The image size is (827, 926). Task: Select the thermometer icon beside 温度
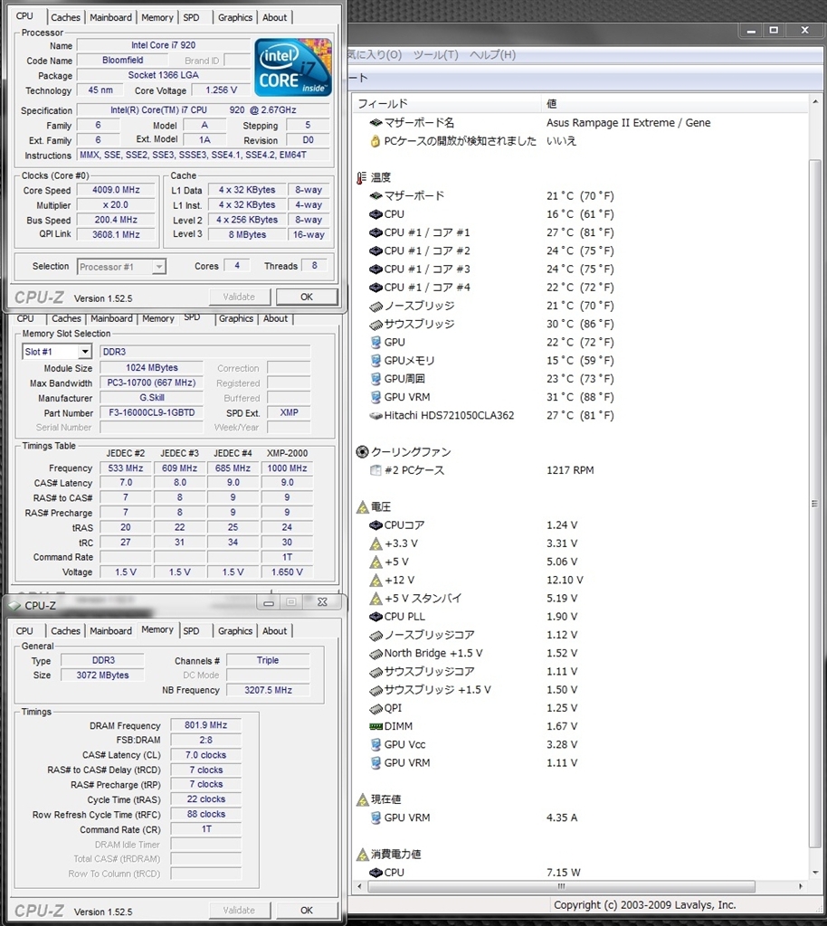(x=362, y=178)
